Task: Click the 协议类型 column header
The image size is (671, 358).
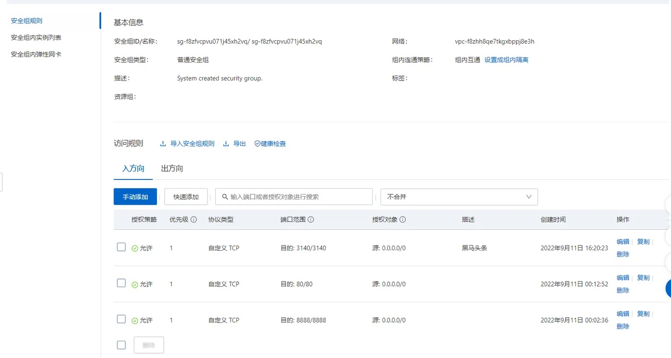Action: (x=221, y=220)
